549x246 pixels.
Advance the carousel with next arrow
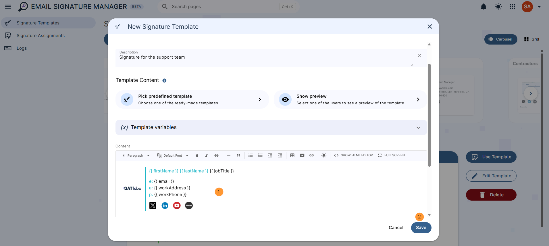tap(531, 93)
